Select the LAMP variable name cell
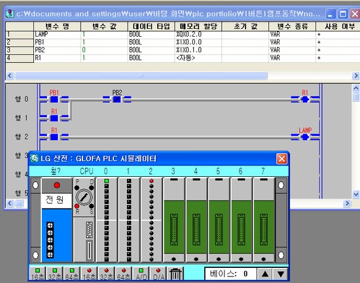Viewport: 360px width, 283px height. [x=57, y=35]
